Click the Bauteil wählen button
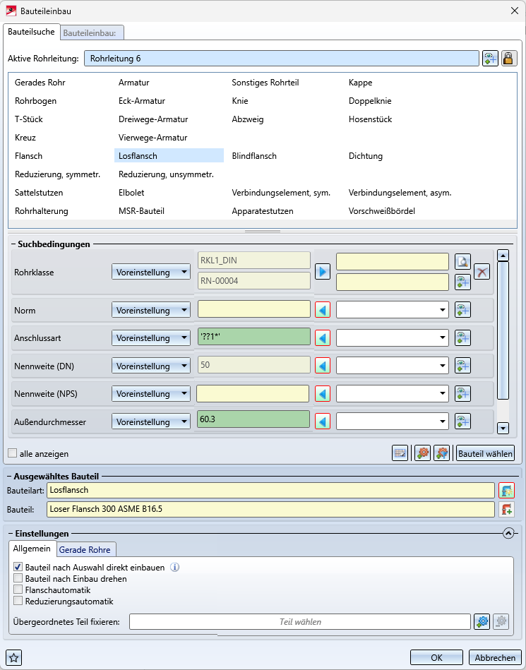Image resolution: width=526 pixels, height=670 pixels. coord(486,453)
